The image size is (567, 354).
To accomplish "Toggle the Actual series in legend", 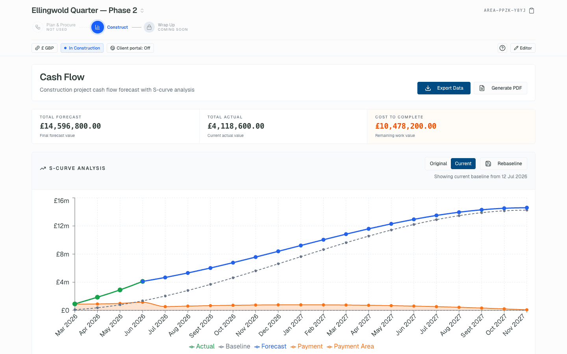I will pos(202,347).
